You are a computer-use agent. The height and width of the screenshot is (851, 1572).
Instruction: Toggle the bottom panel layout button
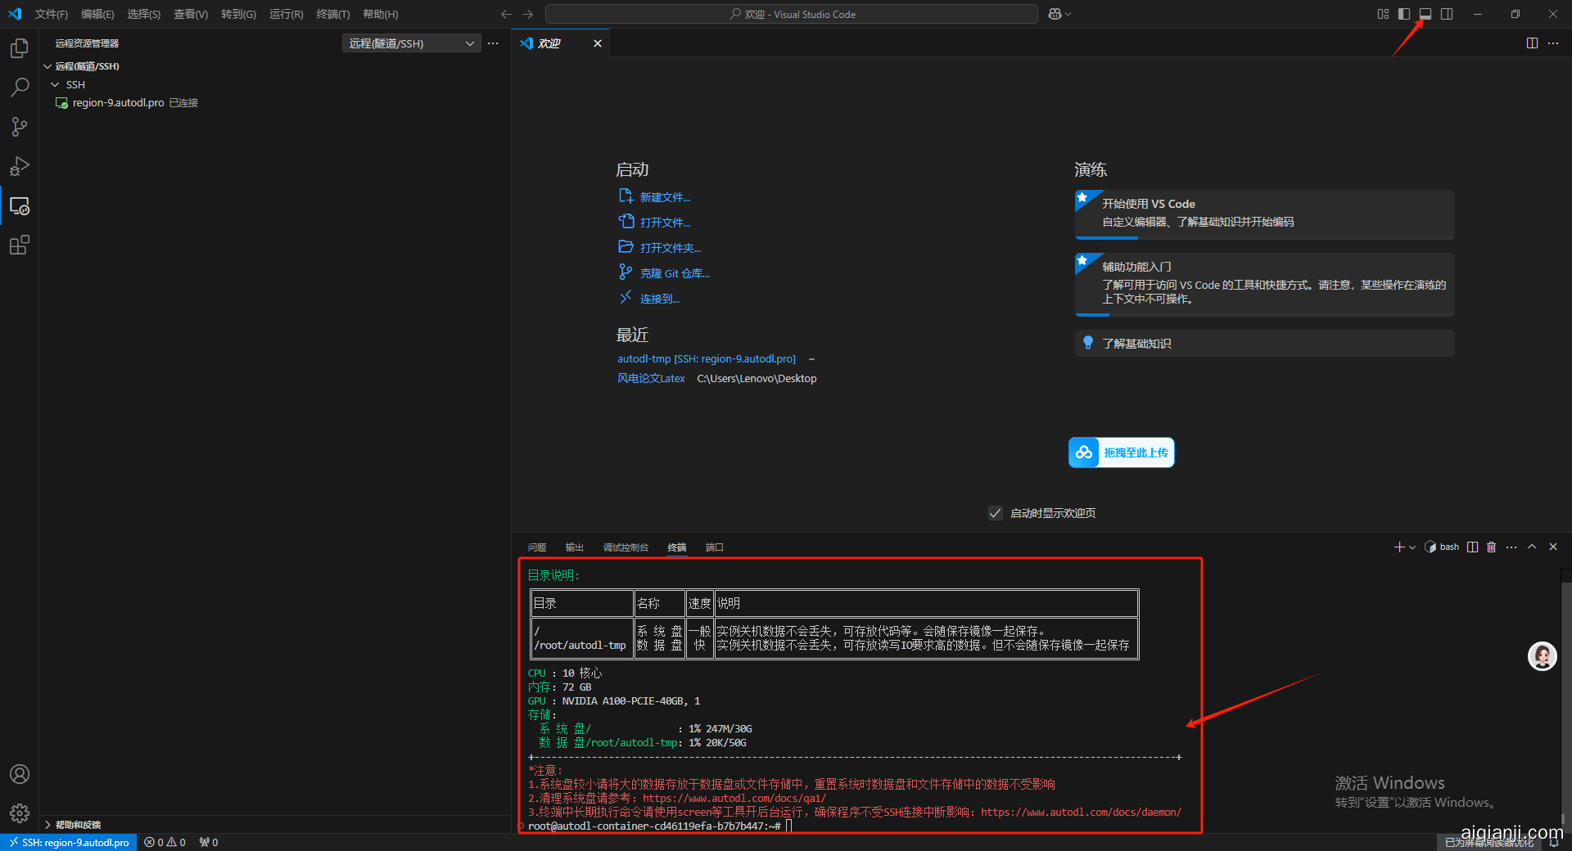pos(1425,14)
